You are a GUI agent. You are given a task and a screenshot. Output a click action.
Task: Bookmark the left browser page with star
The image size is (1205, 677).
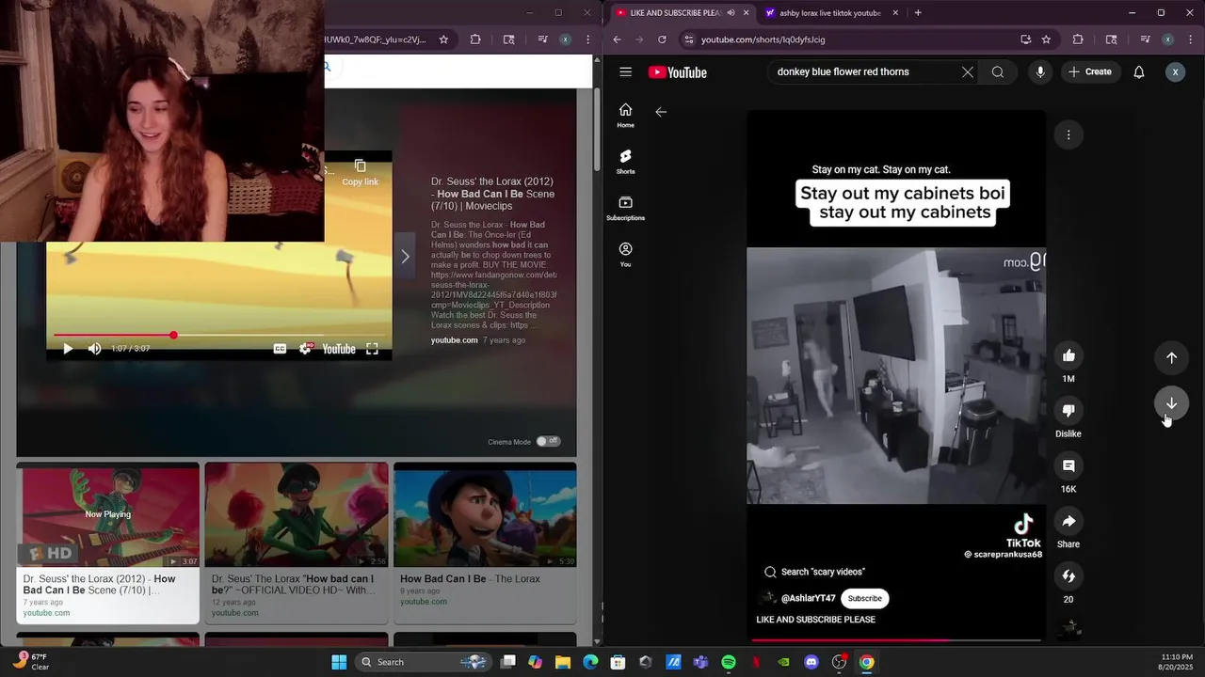443,39
